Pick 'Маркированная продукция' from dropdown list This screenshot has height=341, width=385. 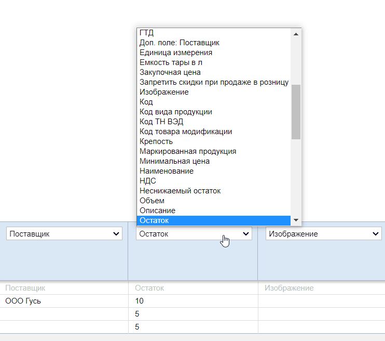pyautogui.click(x=188, y=151)
